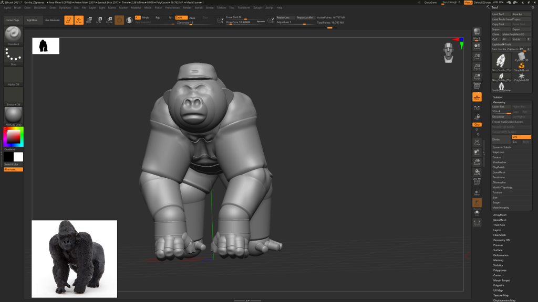Click the gorilla reference photo thumbnail
The height and width of the screenshot is (302, 538).
point(74,258)
